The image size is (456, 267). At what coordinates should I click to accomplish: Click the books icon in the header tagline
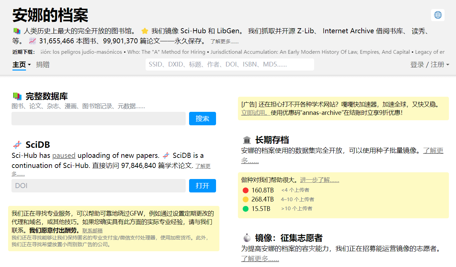click(17, 31)
